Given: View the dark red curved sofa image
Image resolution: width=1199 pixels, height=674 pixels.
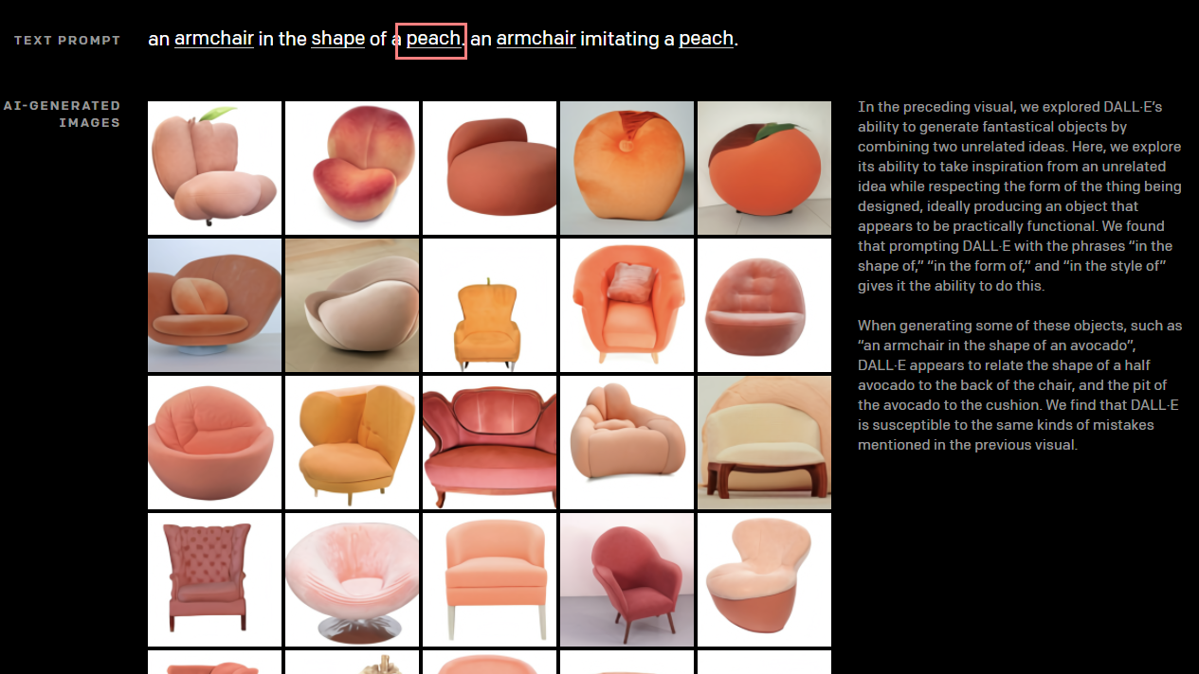Looking at the screenshot, I should (x=489, y=443).
